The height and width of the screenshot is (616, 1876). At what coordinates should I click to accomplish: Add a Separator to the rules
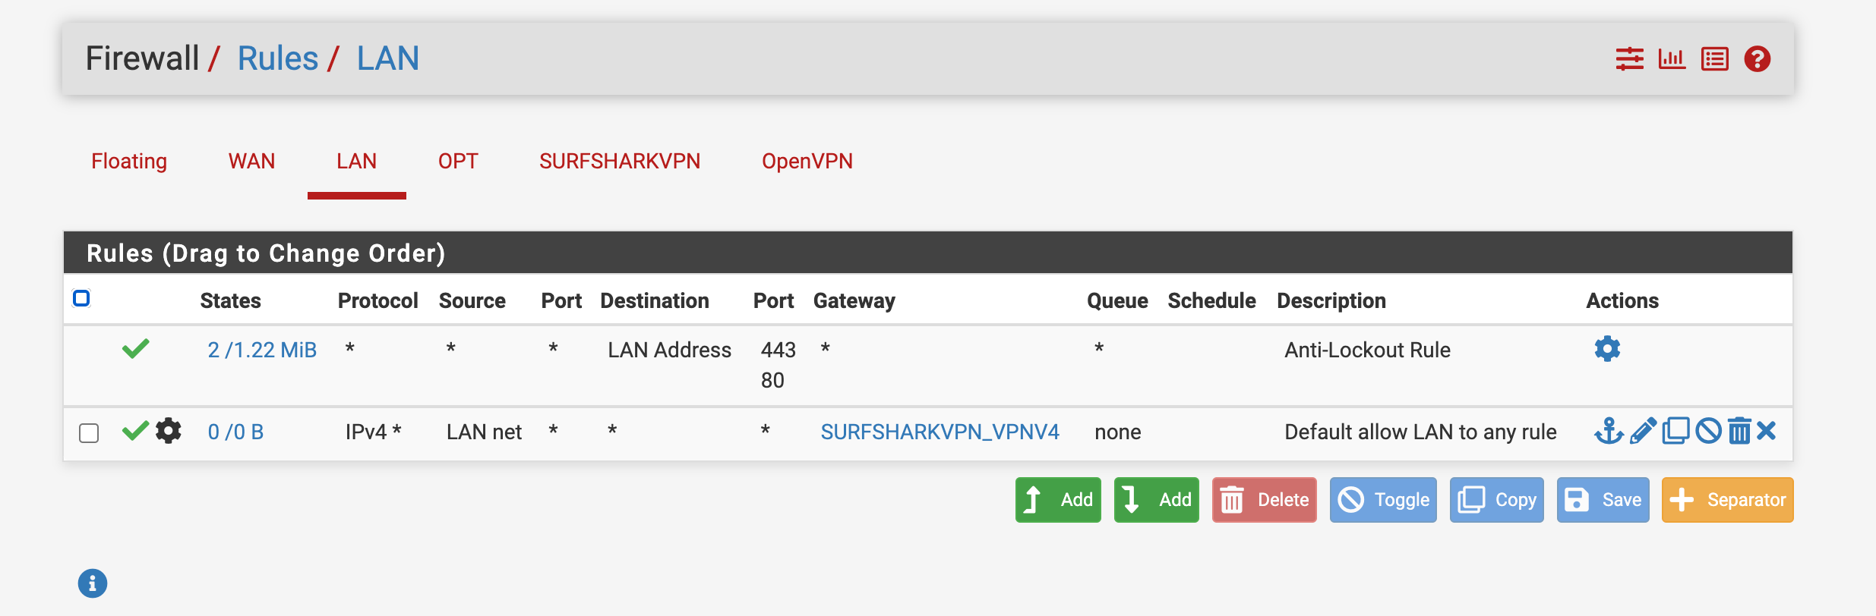point(1727,500)
